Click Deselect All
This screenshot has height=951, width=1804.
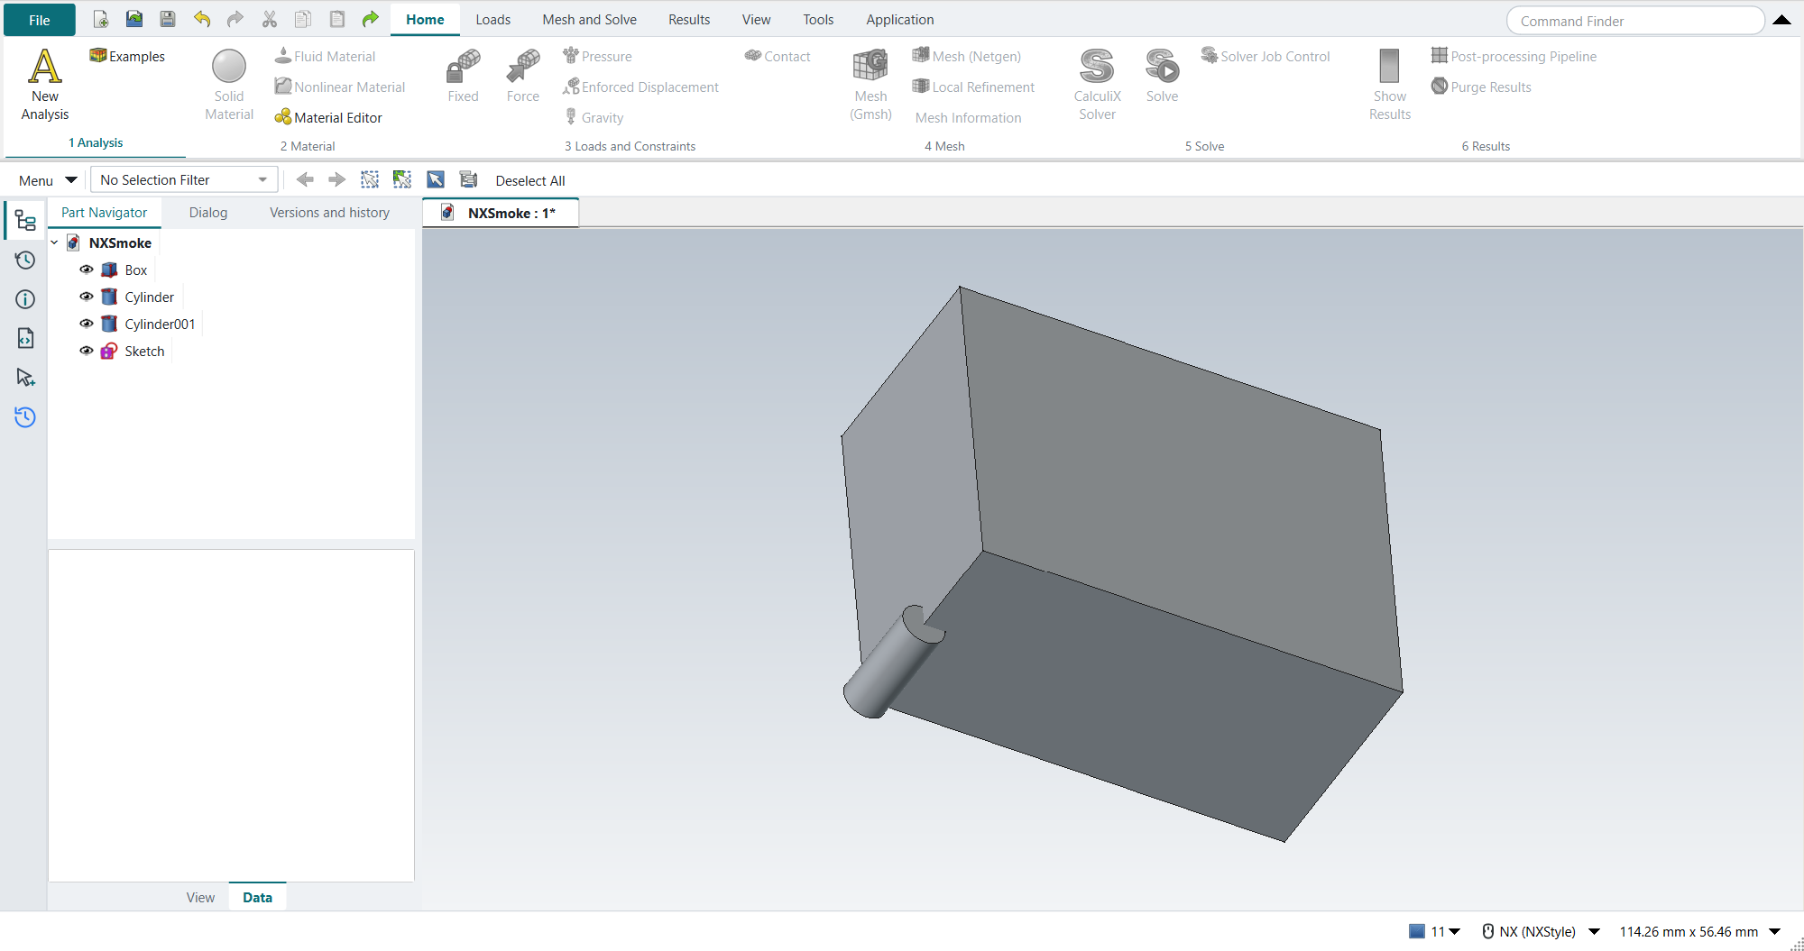(x=530, y=180)
